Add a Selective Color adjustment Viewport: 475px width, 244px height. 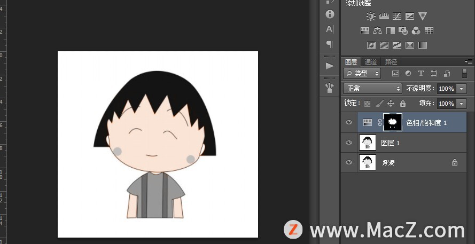[410, 45]
